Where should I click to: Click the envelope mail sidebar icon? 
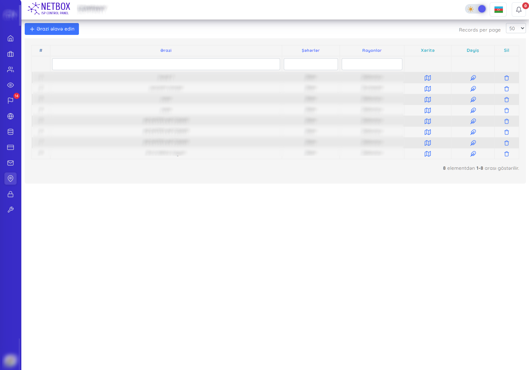tap(10, 163)
